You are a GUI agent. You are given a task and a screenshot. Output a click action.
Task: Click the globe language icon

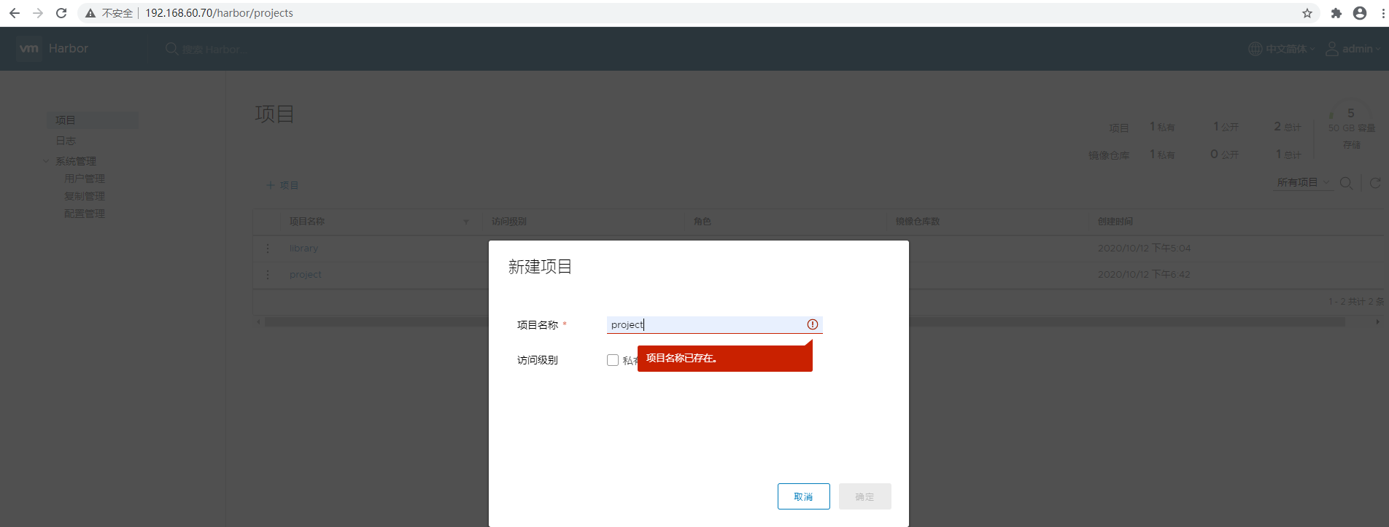1255,49
